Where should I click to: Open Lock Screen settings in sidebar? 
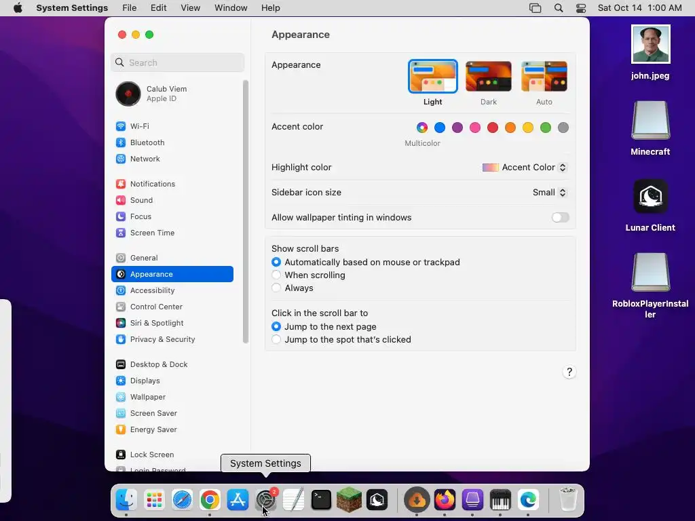coord(172,455)
